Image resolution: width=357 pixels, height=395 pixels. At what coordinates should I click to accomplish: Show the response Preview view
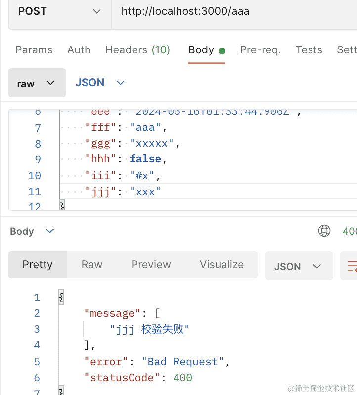pyautogui.click(x=151, y=265)
